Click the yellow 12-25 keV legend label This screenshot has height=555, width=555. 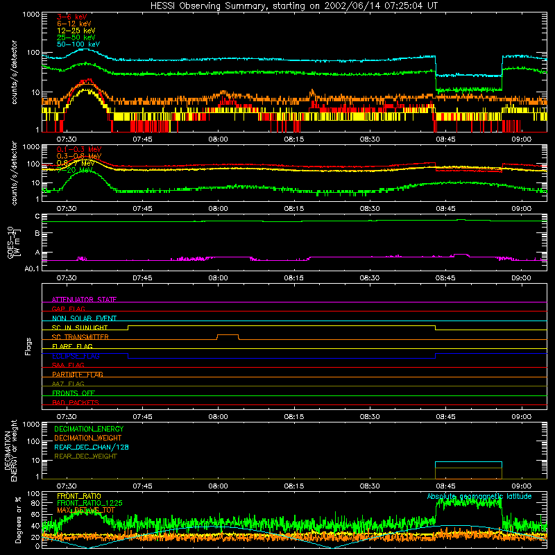pos(76,31)
